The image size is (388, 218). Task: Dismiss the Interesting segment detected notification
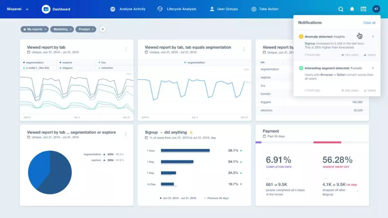[373, 68]
